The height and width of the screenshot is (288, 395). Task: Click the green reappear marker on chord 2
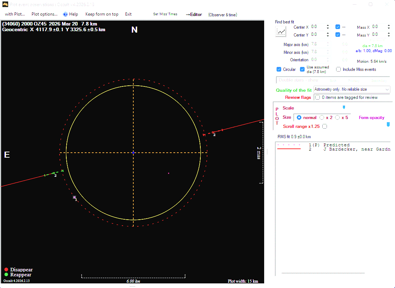tap(54, 173)
